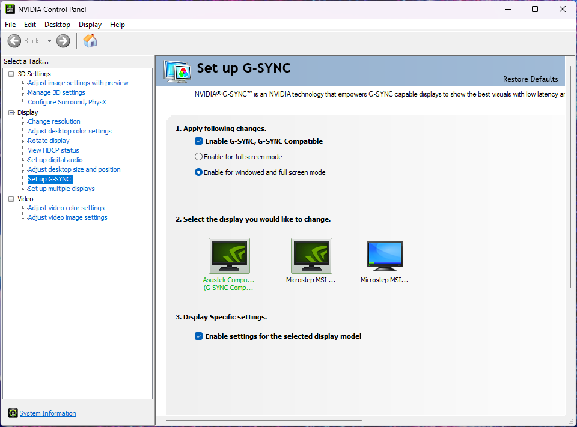Viewport: 577px width, 427px height.
Task: Toggle Enable G-SYNC, G-SYNC Compatible checkbox
Action: pos(199,141)
